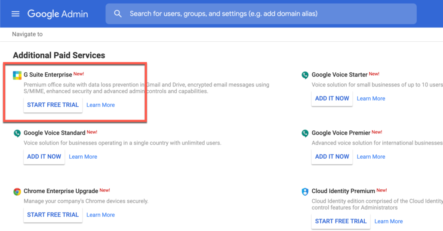Viewport: 443px width, 231px height.
Task: Click the Premium office suite description text
Action: click(x=146, y=88)
